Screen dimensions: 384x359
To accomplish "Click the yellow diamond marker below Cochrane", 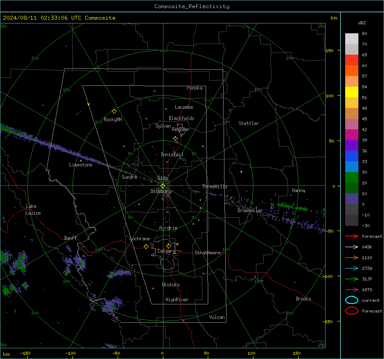I will point(146,246).
